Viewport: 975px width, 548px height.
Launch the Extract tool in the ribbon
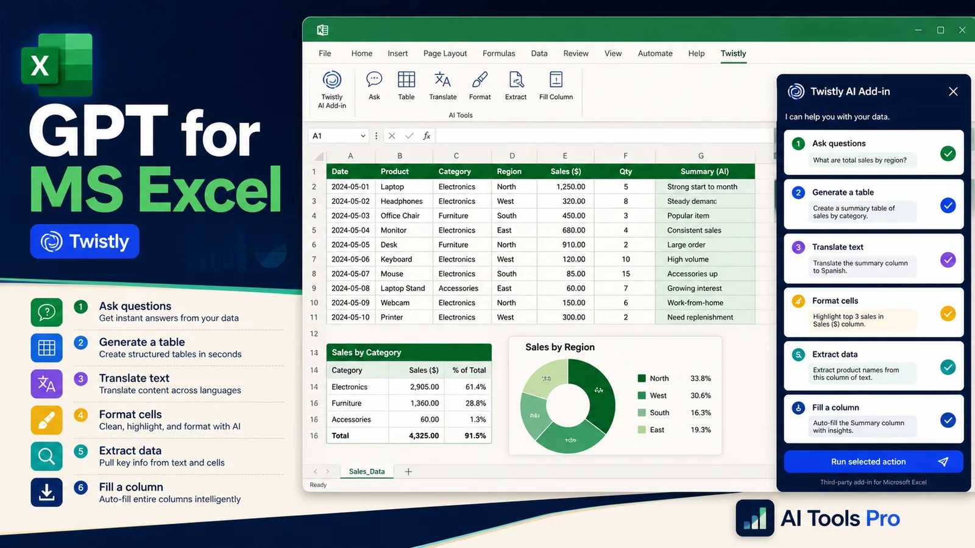point(516,86)
